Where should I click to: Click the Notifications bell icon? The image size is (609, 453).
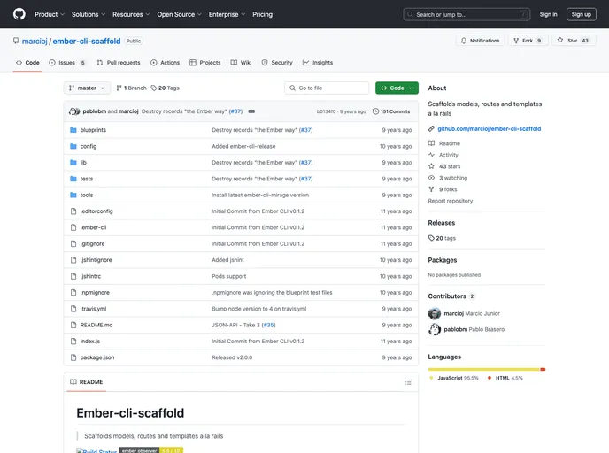coord(464,41)
